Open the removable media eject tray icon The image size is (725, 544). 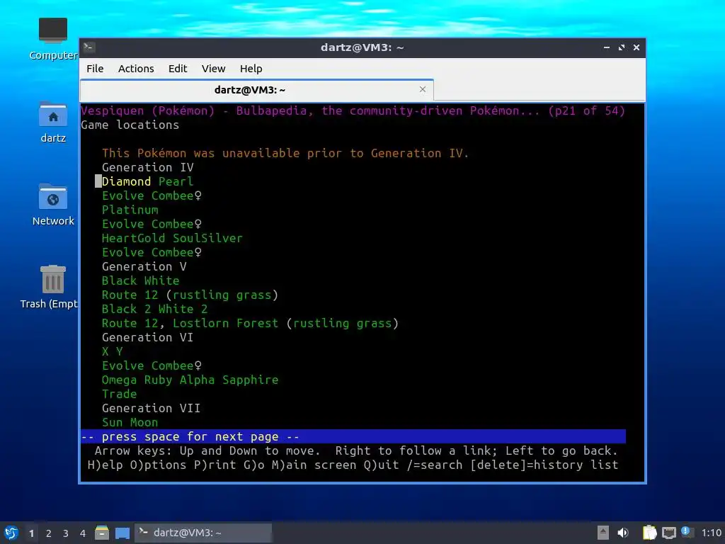pos(603,533)
